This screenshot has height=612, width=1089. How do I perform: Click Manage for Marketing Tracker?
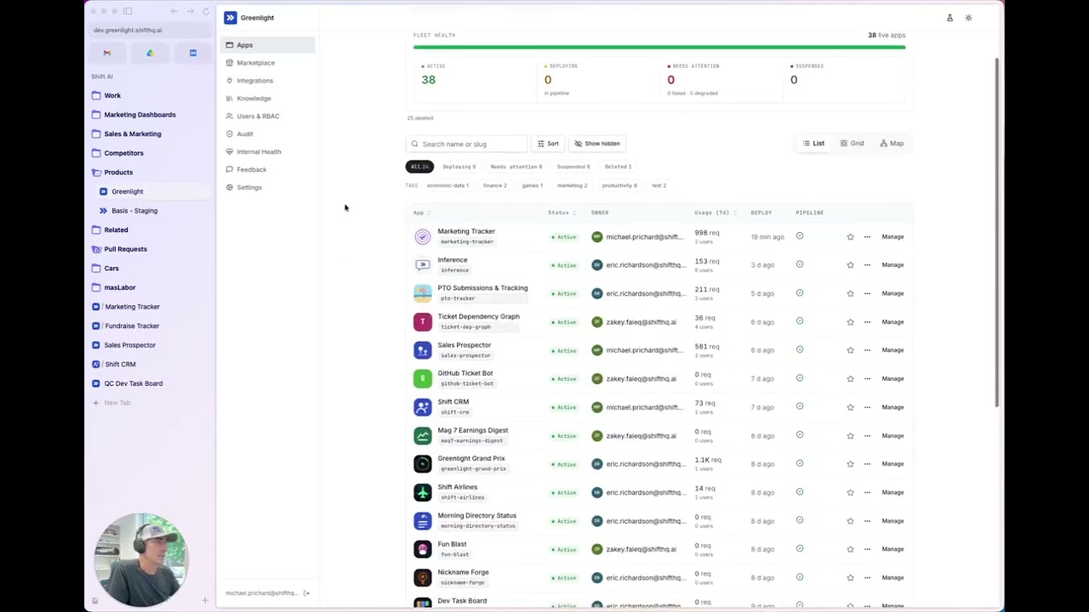click(x=892, y=237)
